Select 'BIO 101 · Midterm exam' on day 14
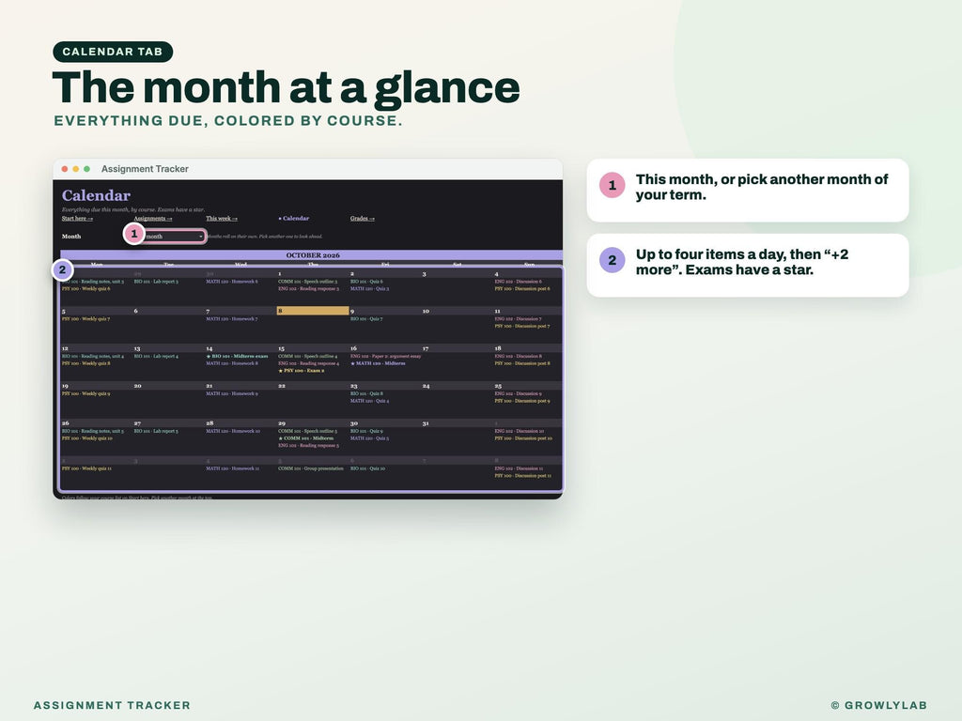This screenshot has width=962, height=721. (x=237, y=356)
